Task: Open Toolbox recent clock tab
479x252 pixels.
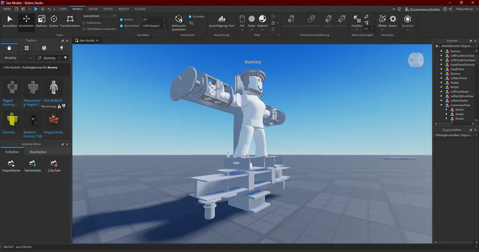Action: [x=44, y=48]
